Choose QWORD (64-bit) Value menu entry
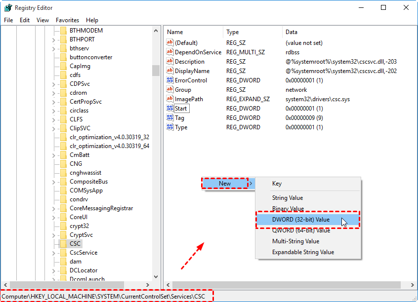 point(308,230)
